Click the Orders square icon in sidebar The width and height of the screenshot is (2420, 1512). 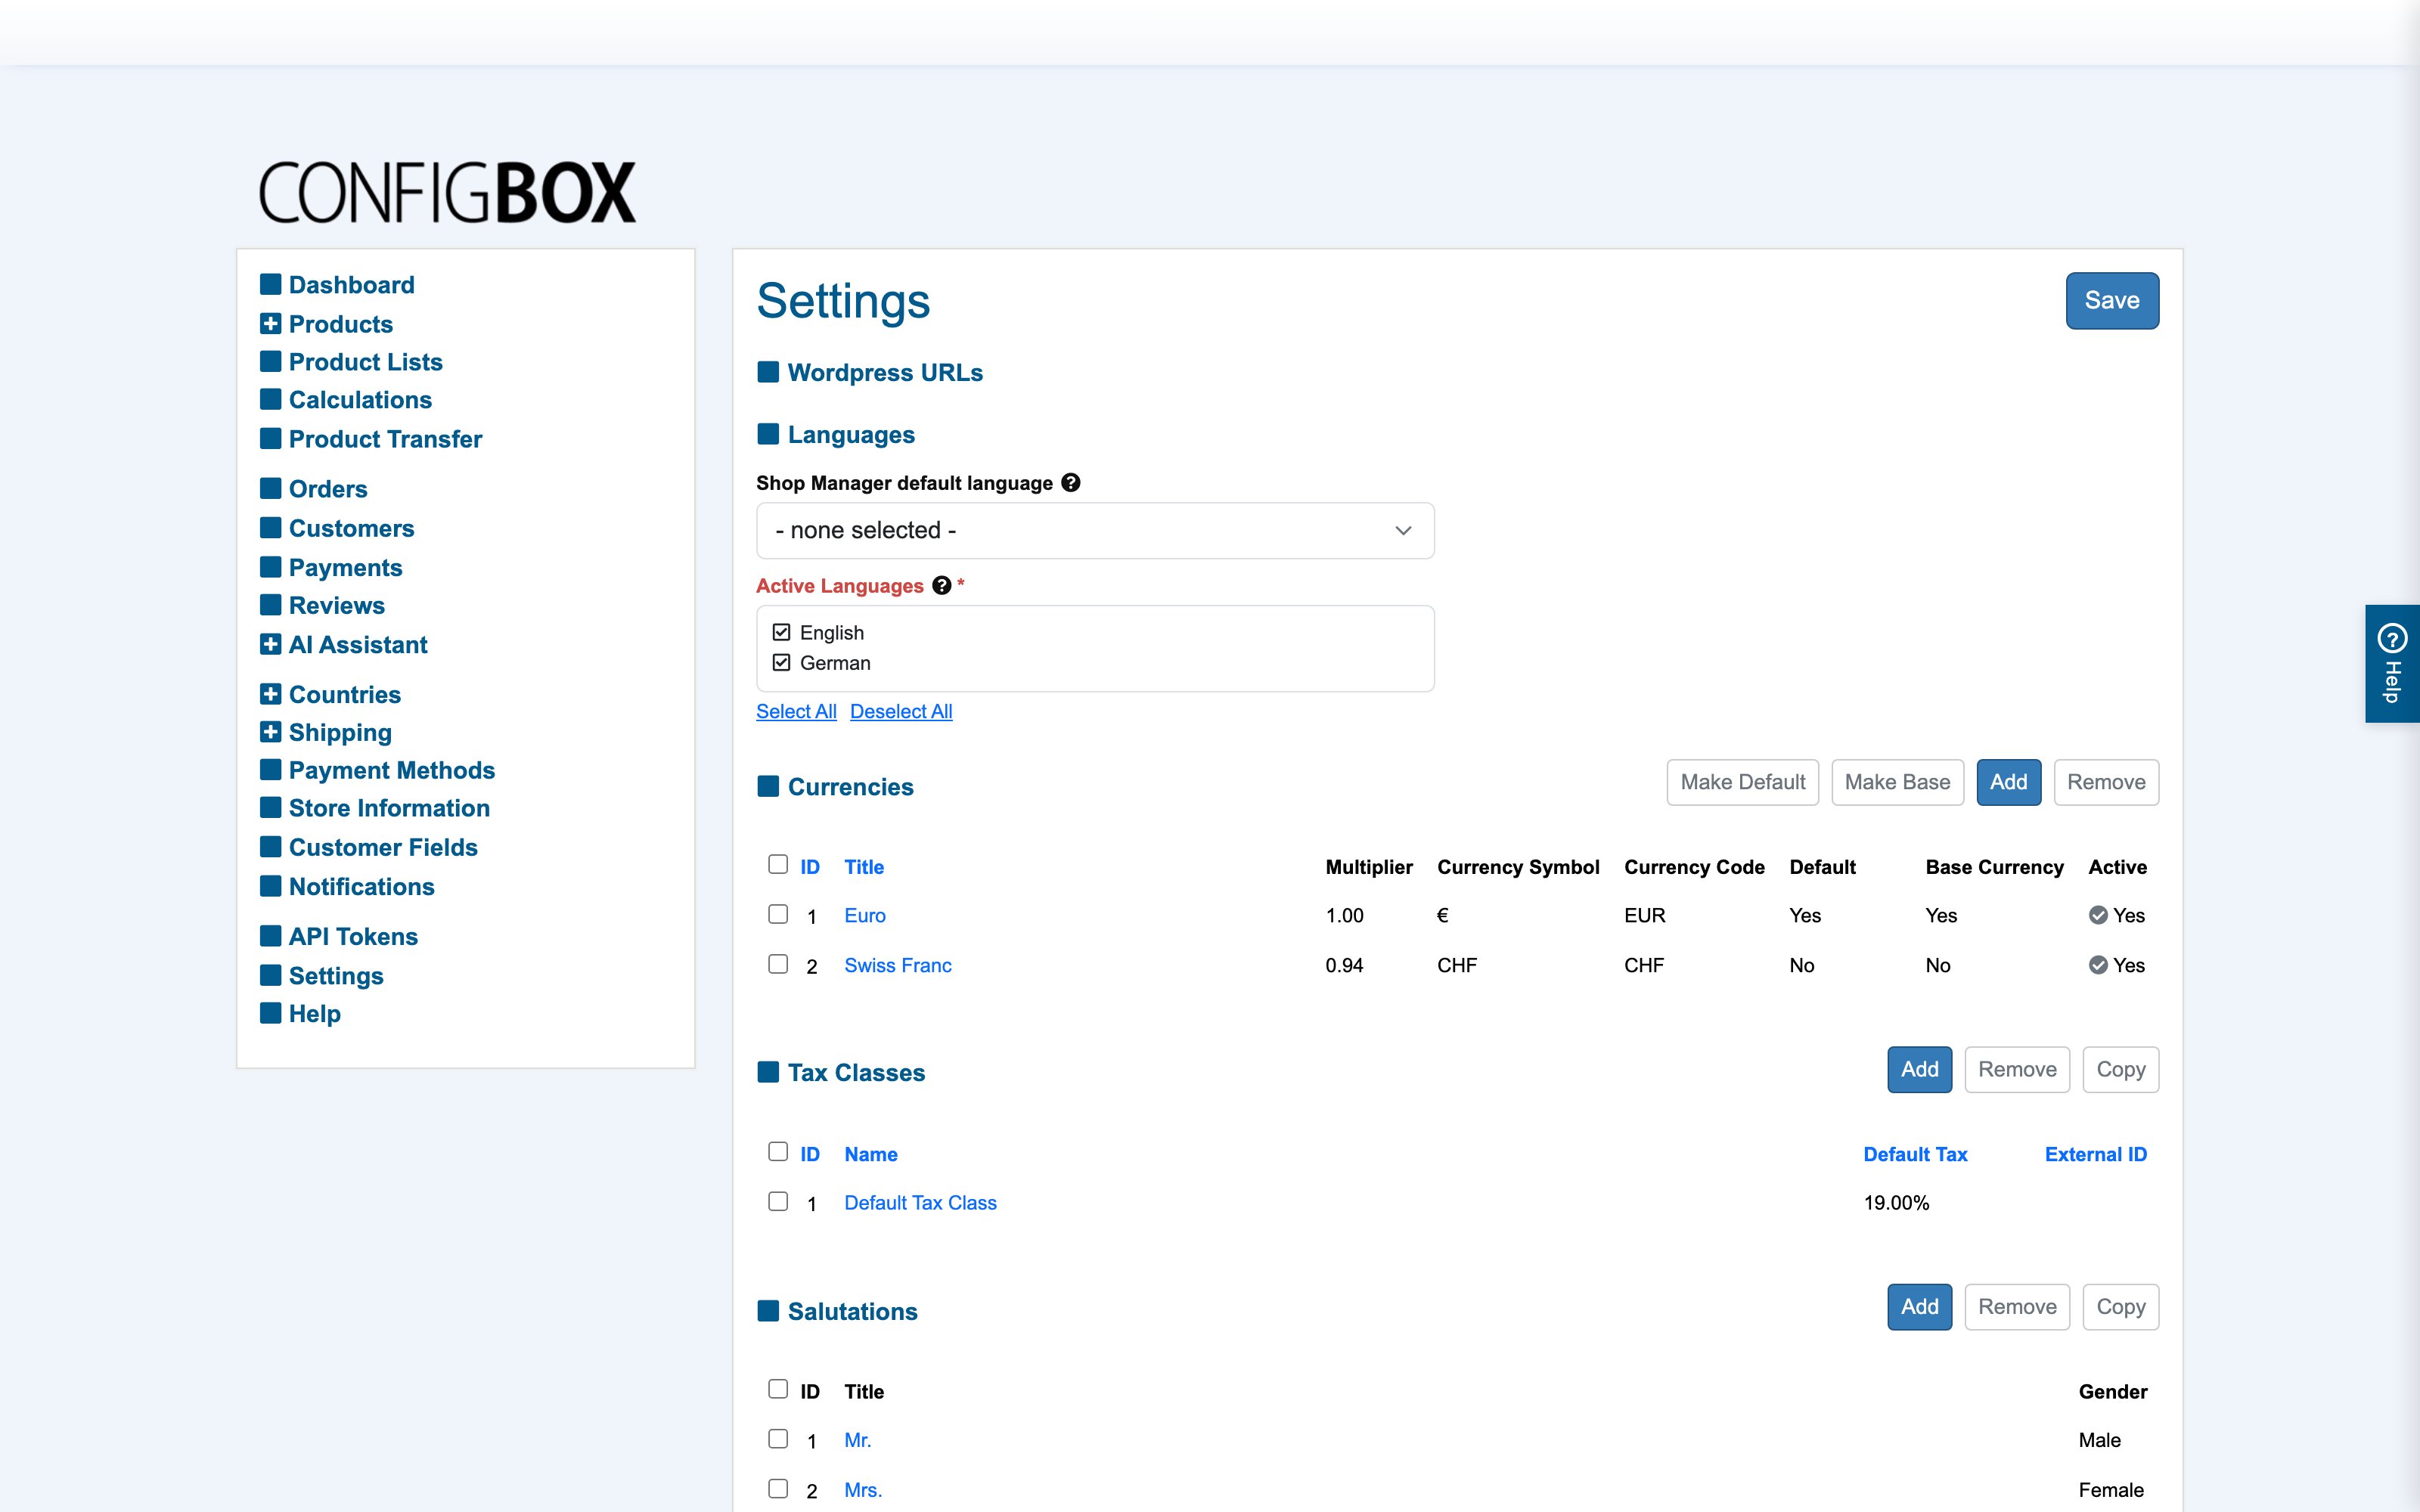[x=270, y=488]
